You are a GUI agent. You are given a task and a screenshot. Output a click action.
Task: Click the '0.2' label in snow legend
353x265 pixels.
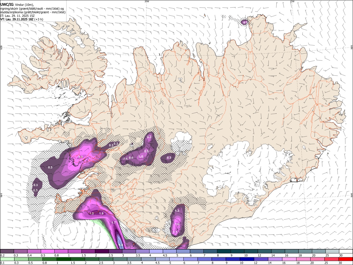[x=2, y=255]
